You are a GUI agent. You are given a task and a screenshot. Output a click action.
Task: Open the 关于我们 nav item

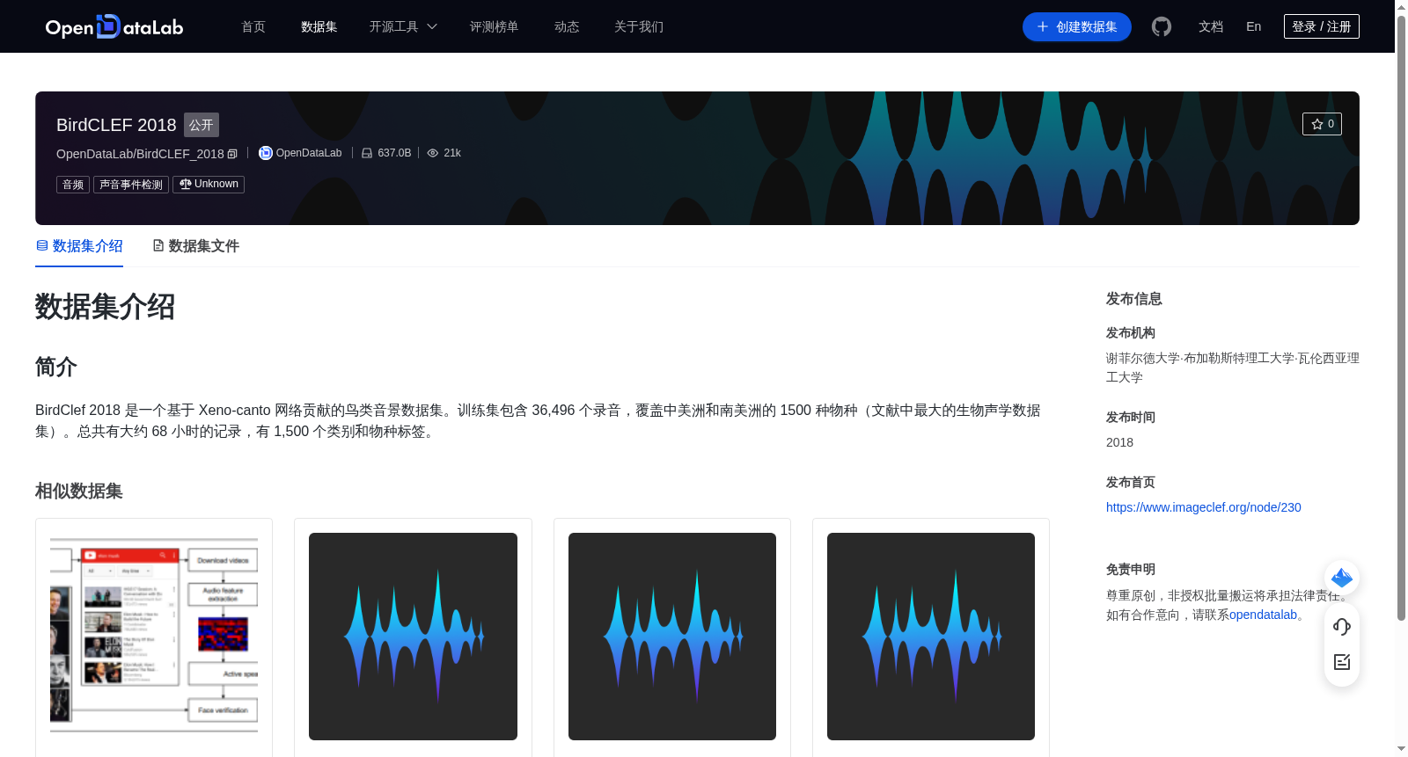click(639, 26)
